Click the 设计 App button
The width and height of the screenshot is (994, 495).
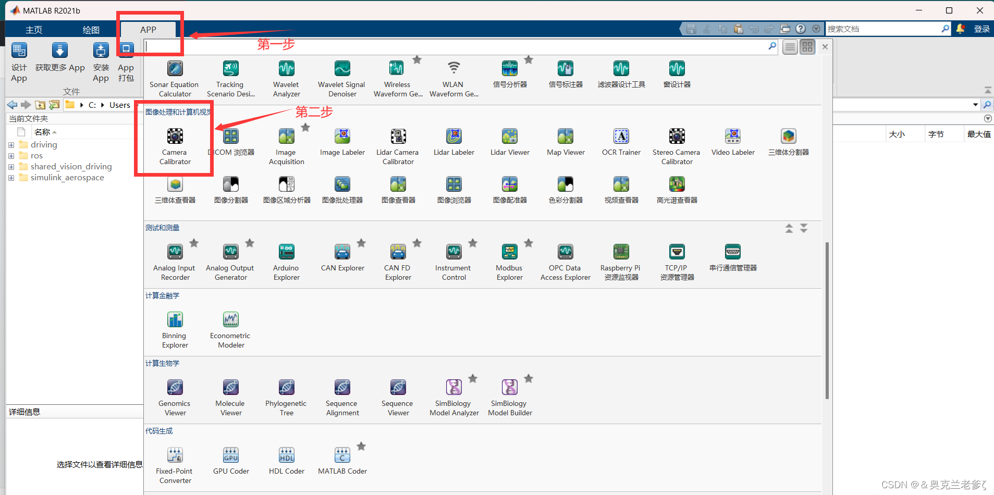click(19, 63)
